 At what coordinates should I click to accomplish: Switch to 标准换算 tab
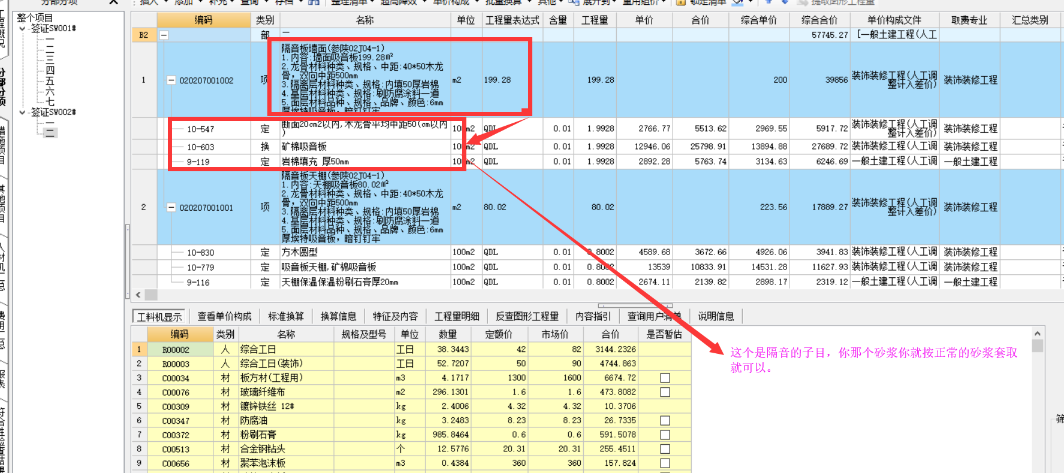pyautogui.click(x=286, y=316)
